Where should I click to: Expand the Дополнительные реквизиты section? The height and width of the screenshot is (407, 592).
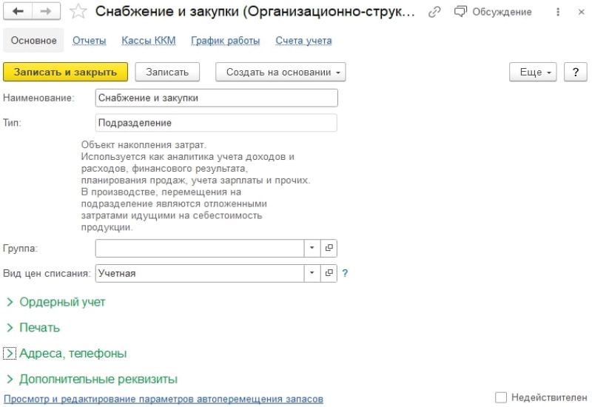click(x=92, y=379)
